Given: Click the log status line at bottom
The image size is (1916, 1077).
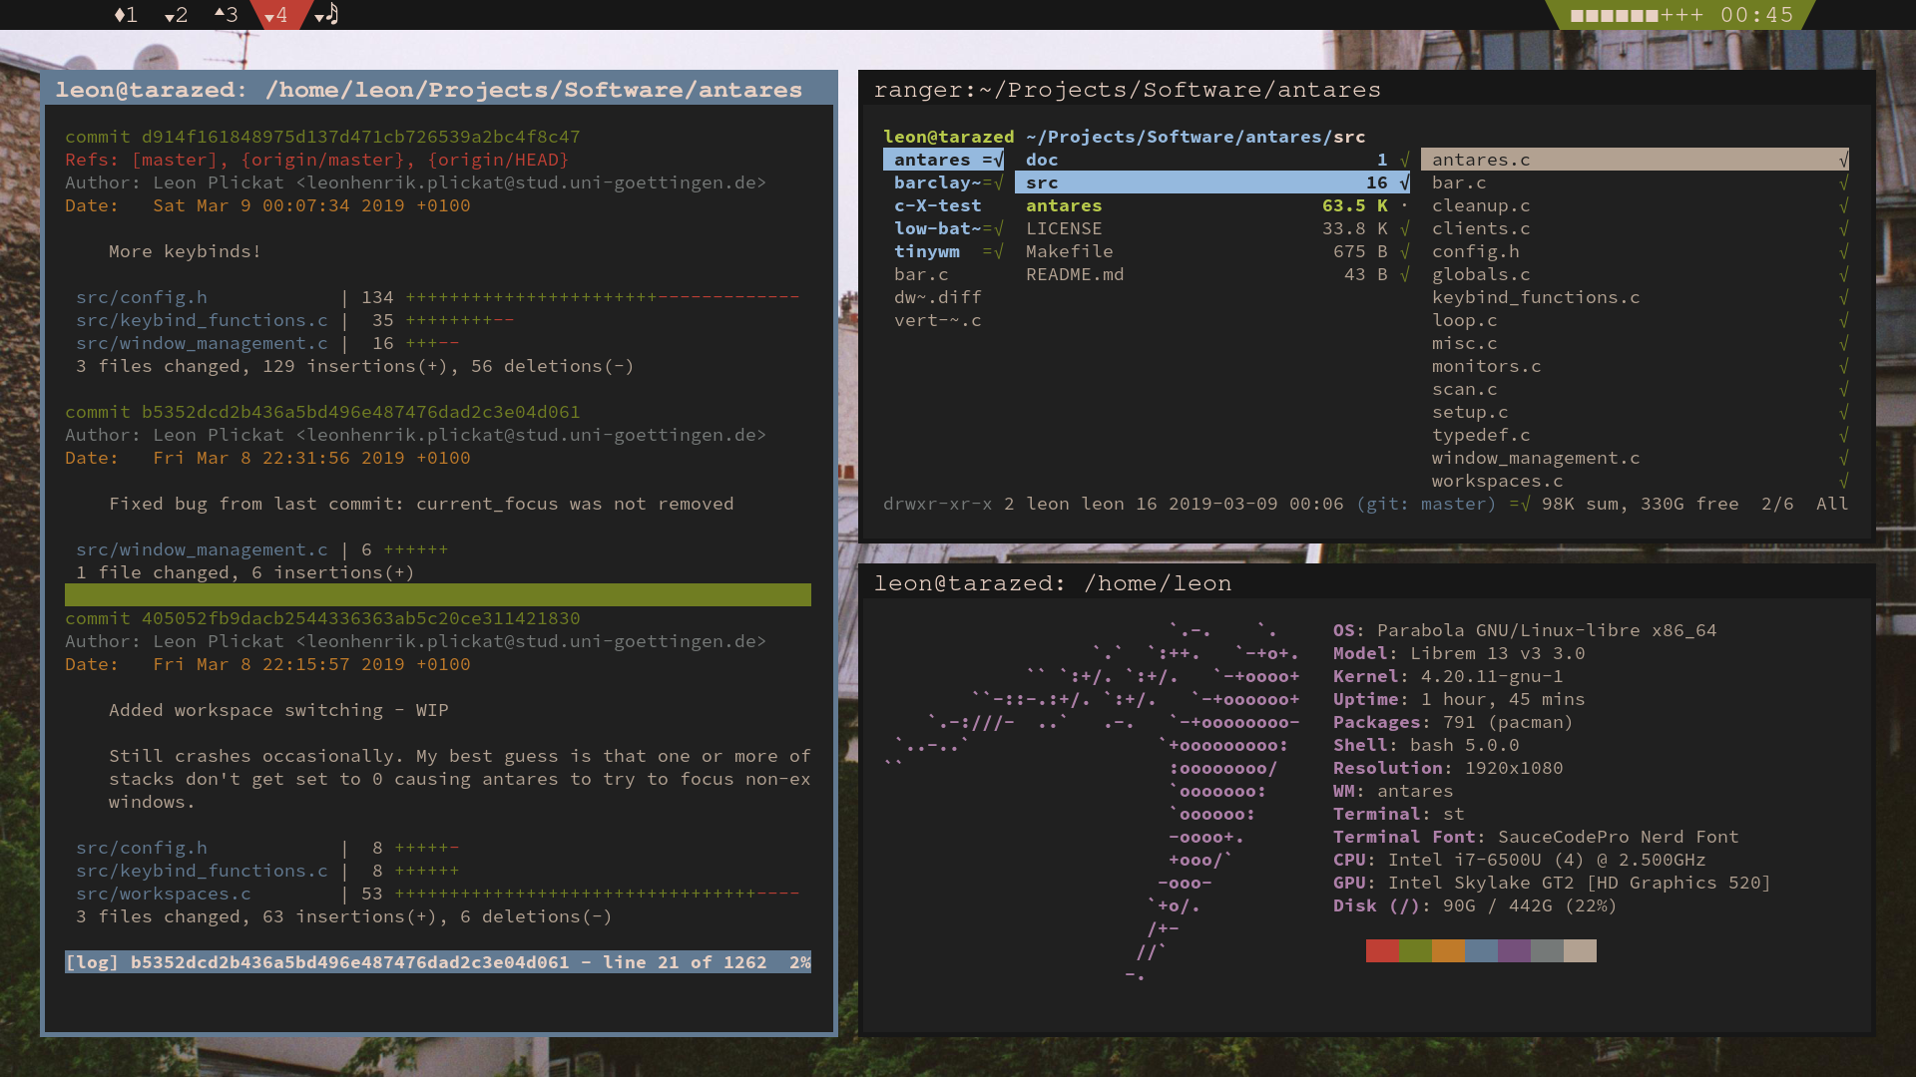Looking at the screenshot, I should tap(437, 962).
